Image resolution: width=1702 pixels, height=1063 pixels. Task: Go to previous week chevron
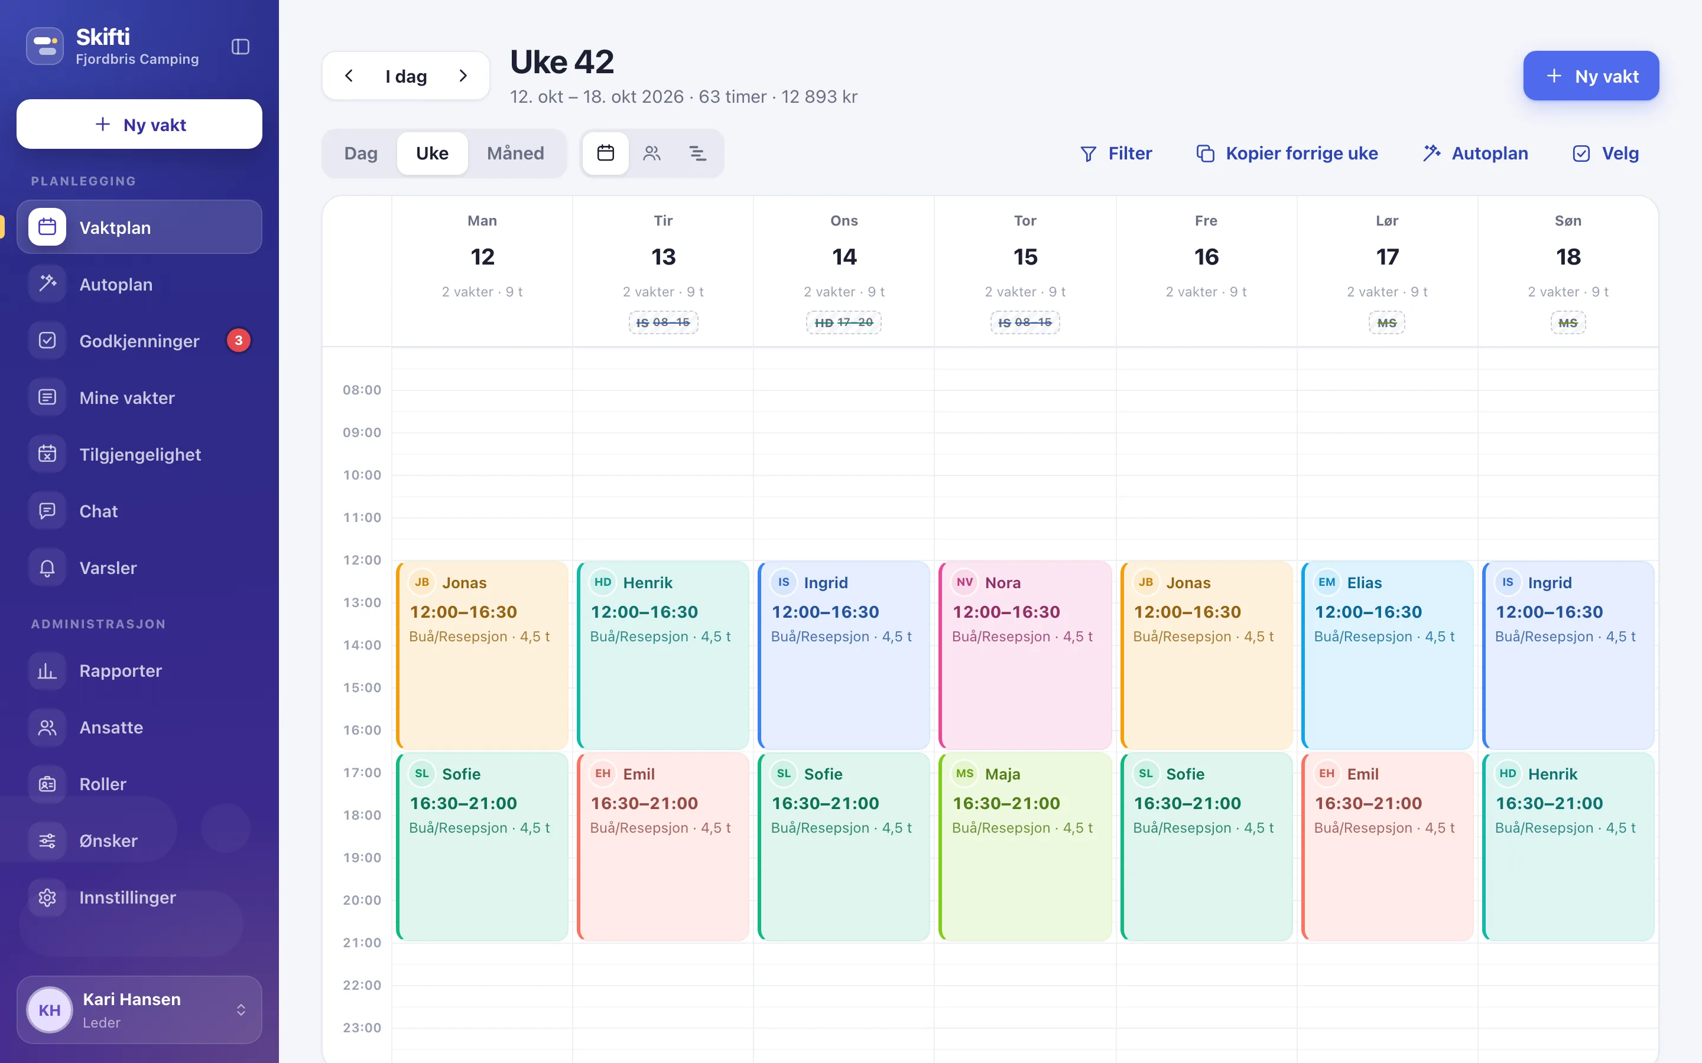(x=349, y=76)
